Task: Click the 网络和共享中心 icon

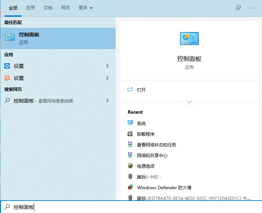Action: click(x=130, y=155)
